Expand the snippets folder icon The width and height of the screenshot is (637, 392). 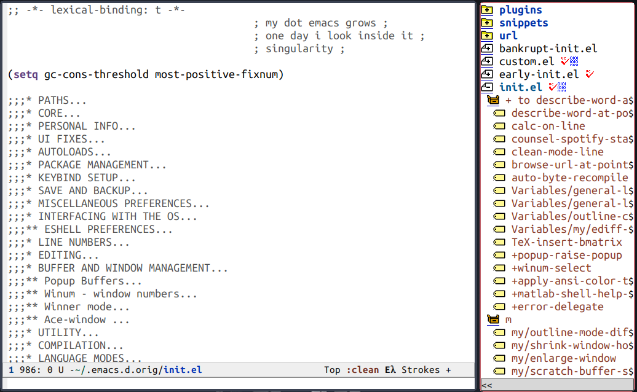pos(487,23)
